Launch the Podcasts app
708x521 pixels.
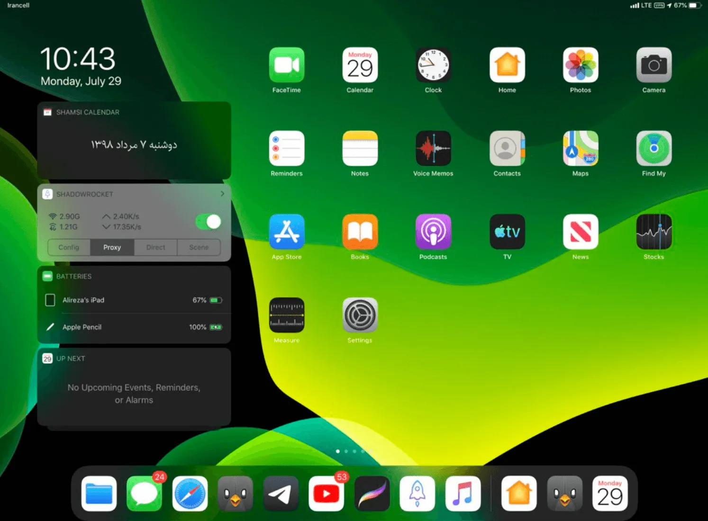pyautogui.click(x=433, y=232)
